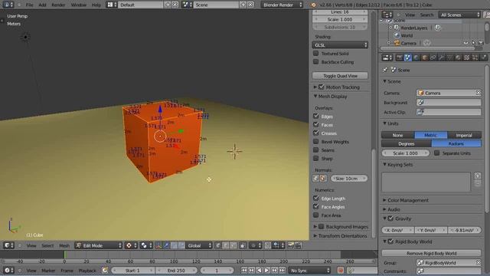Image resolution: width=490 pixels, height=276 pixels.
Task: Open the No Sync playback dropdown
Action: (309, 271)
